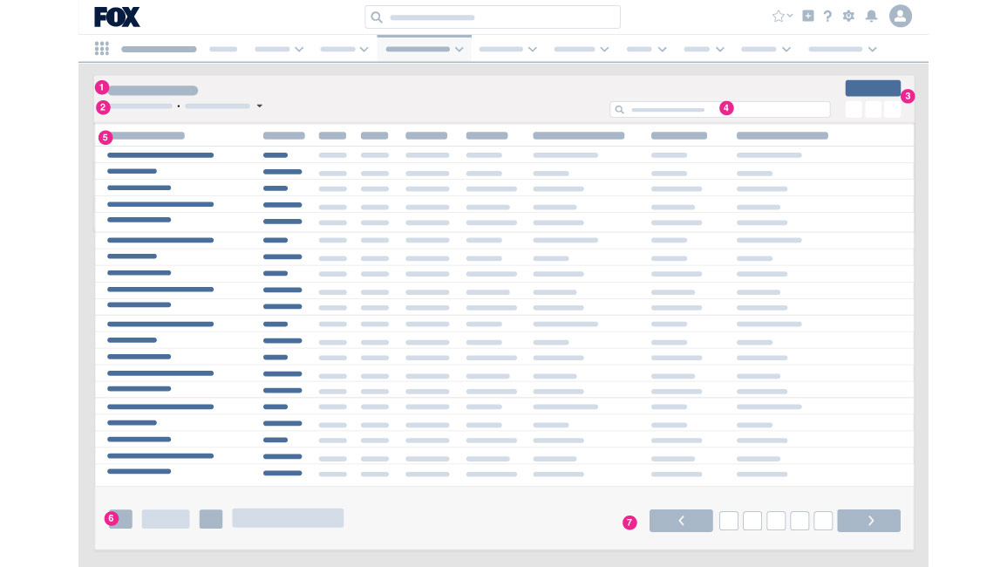
Task: Click the first view-switcher square right of search
Action: [x=855, y=109]
